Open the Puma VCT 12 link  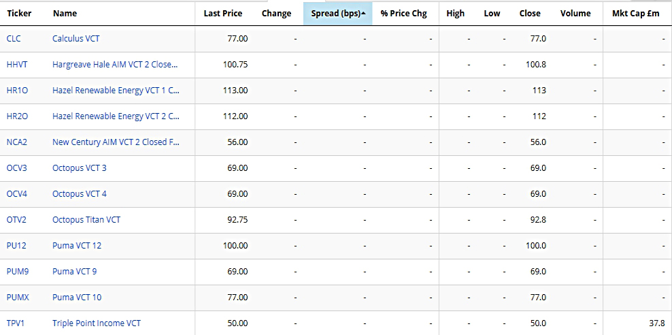[x=77, y=245]
